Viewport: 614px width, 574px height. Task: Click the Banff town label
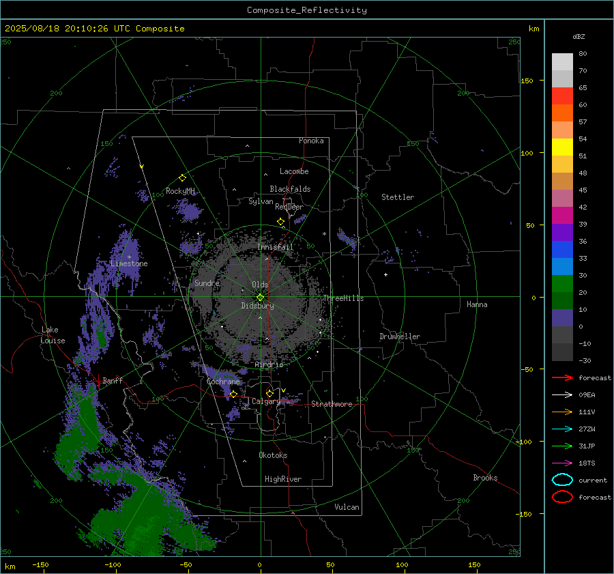pos(113,380)
